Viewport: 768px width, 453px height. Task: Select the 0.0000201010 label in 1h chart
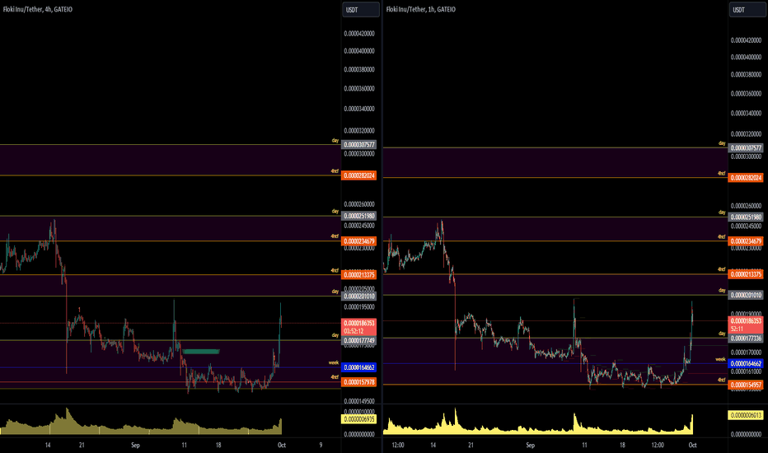[746, 295]
